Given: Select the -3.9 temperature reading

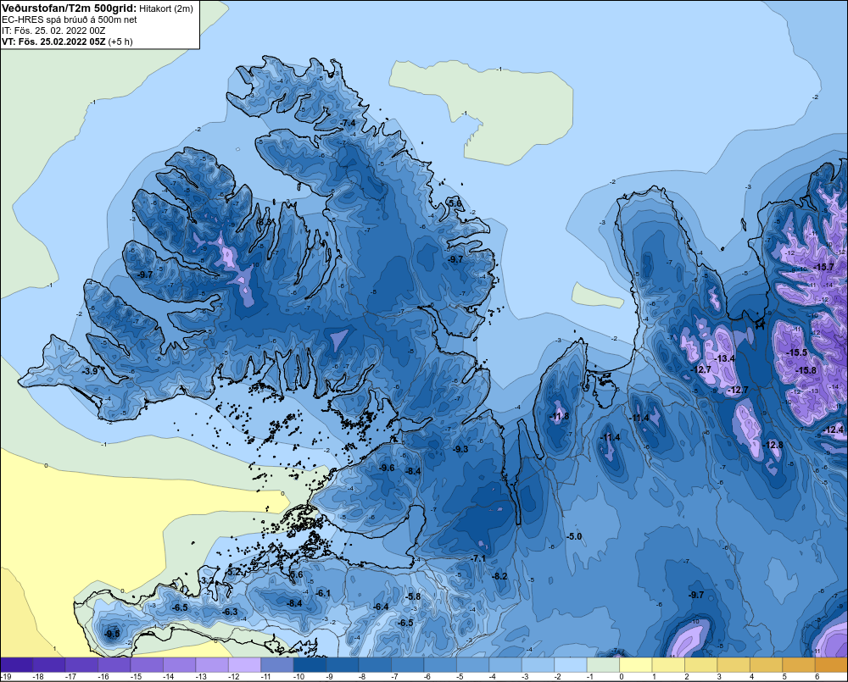Looking at the screenshot, I should click(90, 371).
